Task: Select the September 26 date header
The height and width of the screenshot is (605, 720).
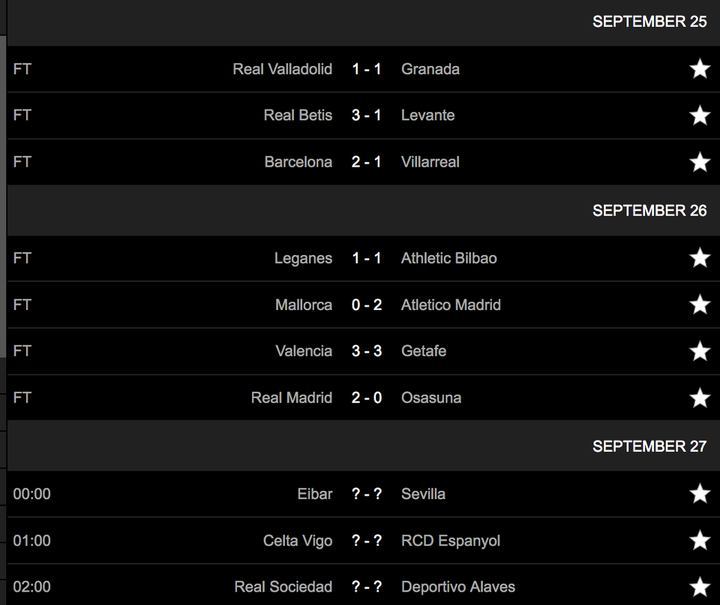Action: [649, 211]
